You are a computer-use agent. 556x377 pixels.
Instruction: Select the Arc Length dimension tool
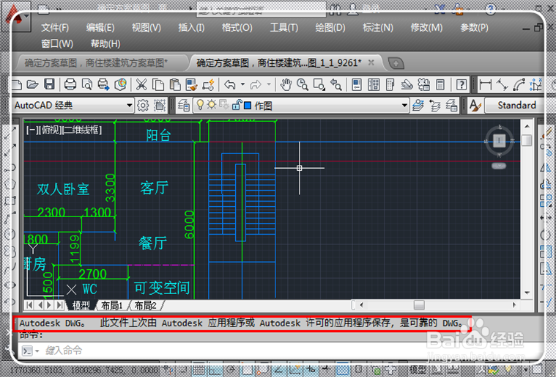coord(519,84)
